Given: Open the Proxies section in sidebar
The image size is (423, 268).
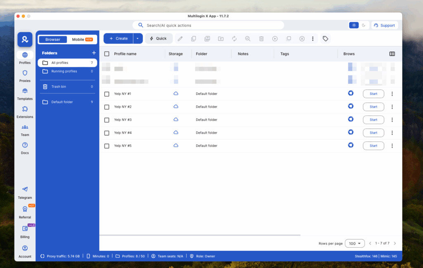Looking at the screenshot, I should tap(25, 76).
